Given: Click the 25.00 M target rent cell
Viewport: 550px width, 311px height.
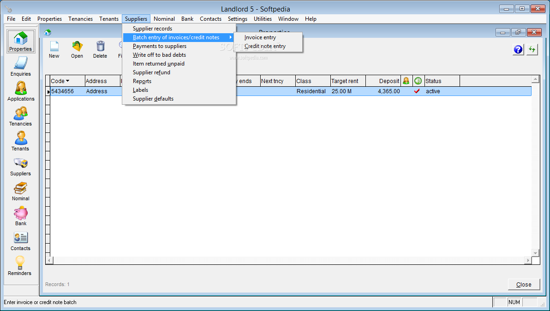Looking at the screenshot, I should 348,91.
